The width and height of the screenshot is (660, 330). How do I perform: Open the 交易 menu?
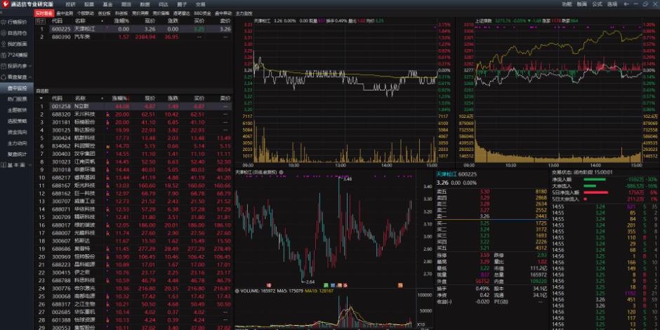click(200, 4)
